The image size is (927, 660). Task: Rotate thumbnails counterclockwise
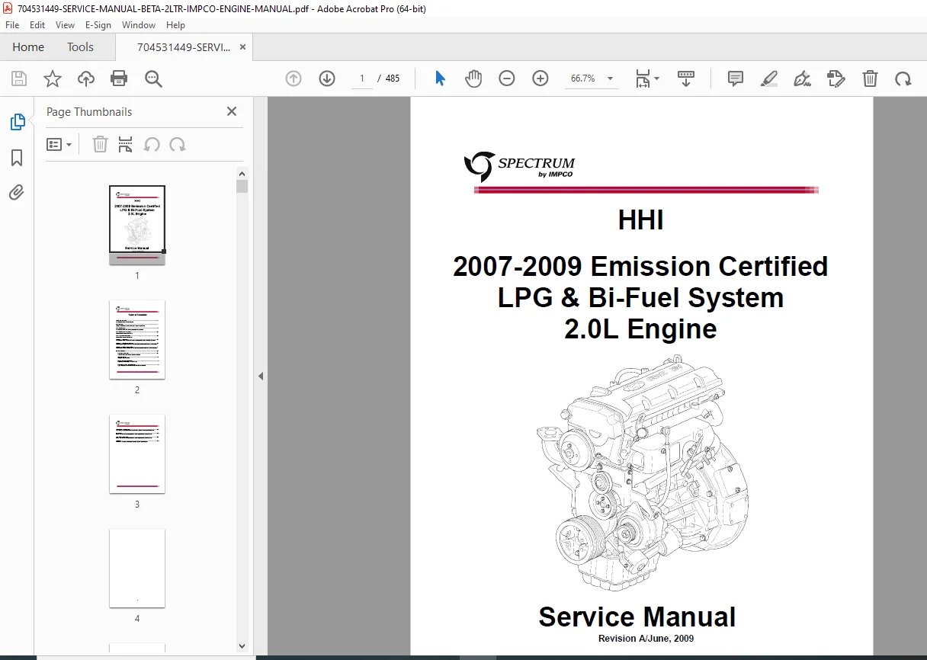pos(152,145)
